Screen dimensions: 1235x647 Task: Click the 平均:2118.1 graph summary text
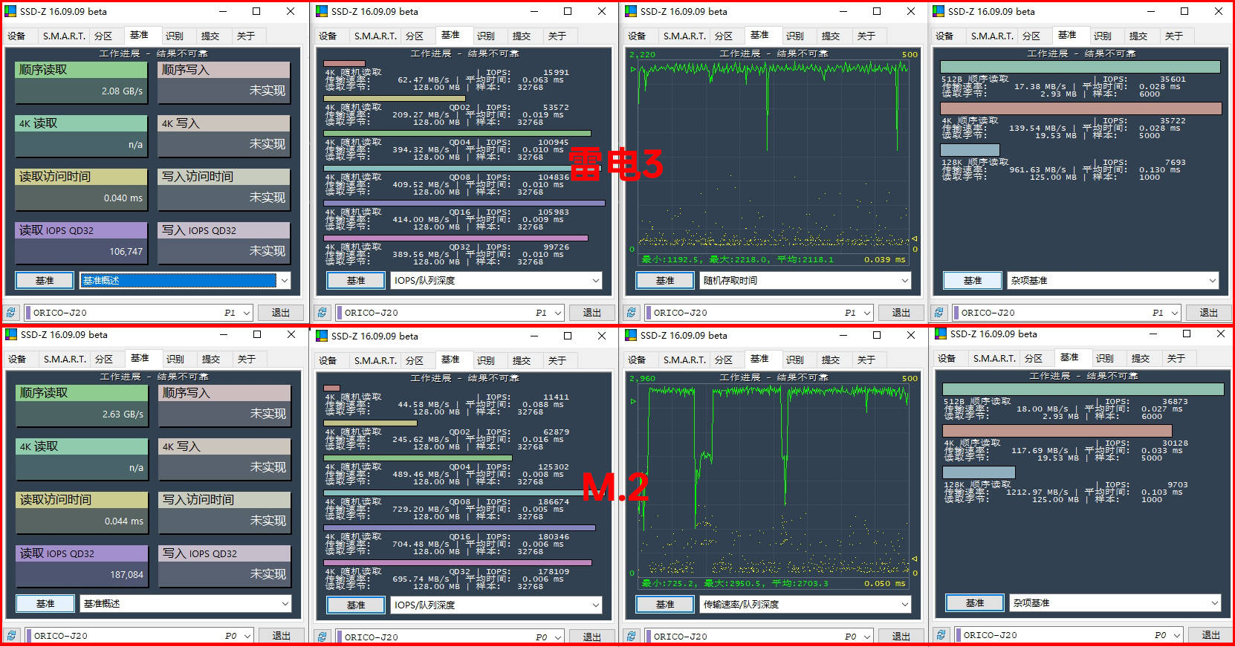(x=805, y=260)
